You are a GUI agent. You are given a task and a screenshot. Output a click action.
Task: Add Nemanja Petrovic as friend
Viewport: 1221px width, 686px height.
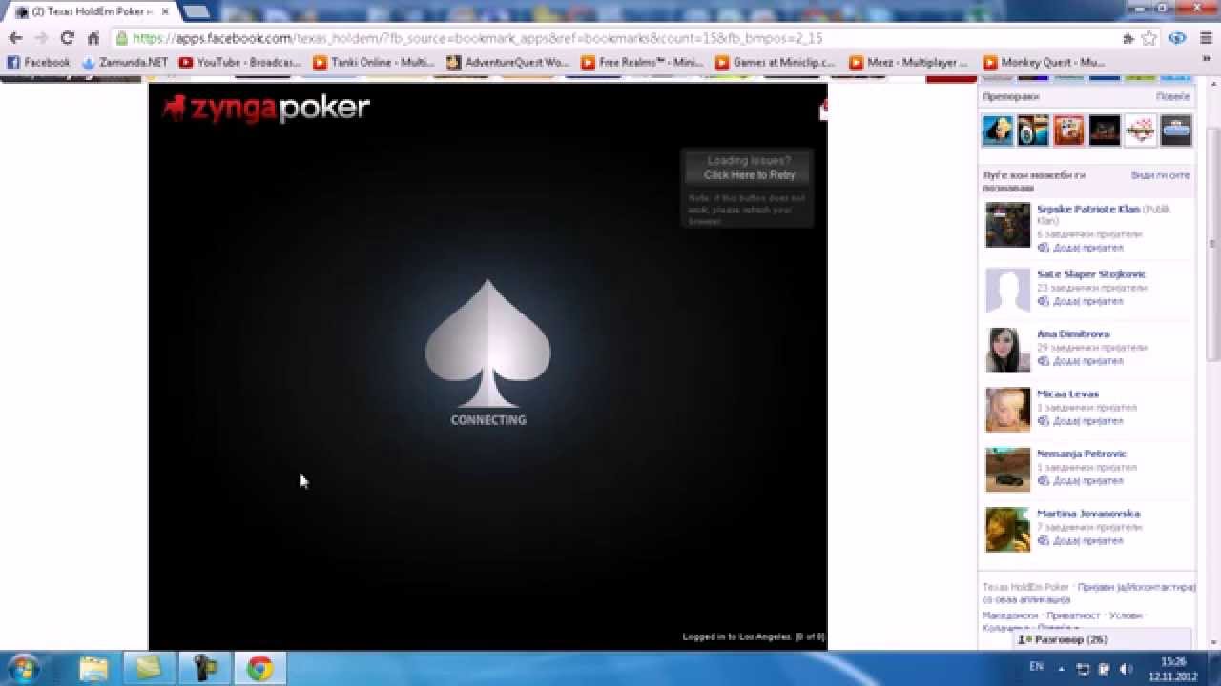pos(1081,481)
